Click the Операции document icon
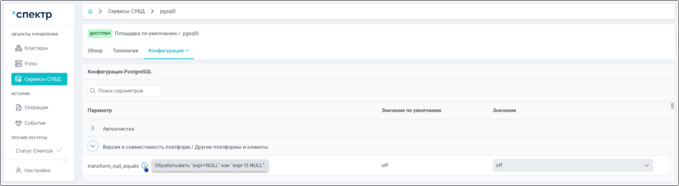 pyautogui.click(x=18, y=107)
